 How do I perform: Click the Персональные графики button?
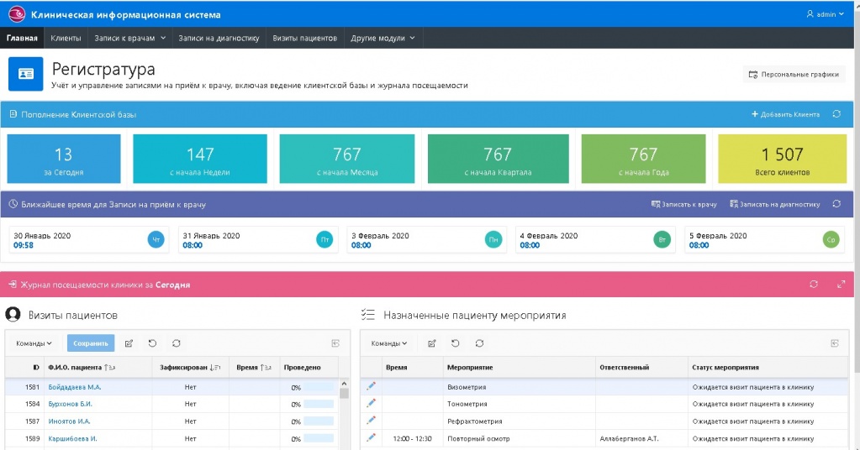point(794,74)
